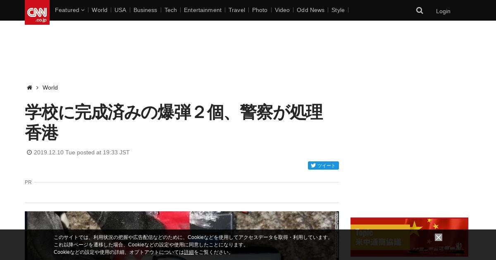Open the Photo section
Image resolution: width=496 pixels, height=260 pixels.
click(260, 10)
